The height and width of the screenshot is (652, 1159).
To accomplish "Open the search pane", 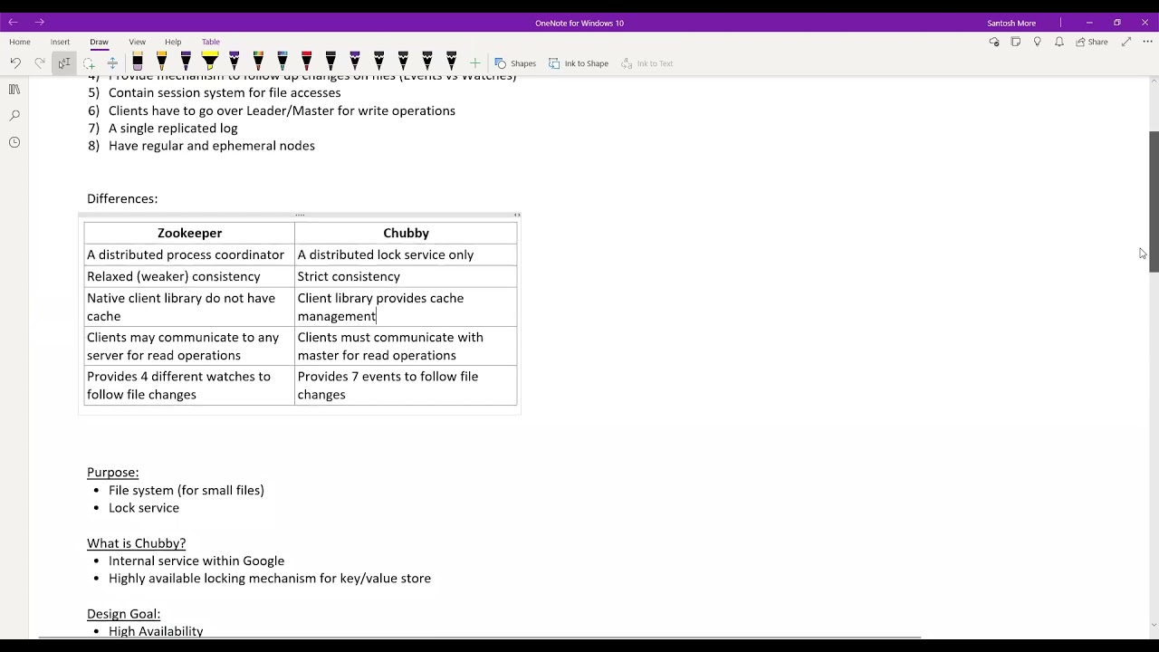I will point(14,116).
